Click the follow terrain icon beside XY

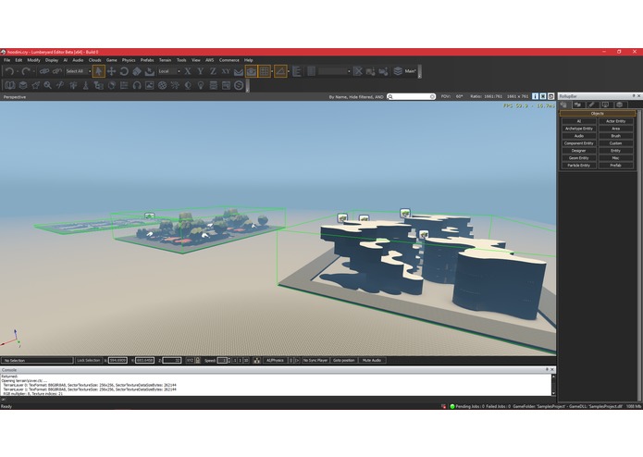(239, 72)
